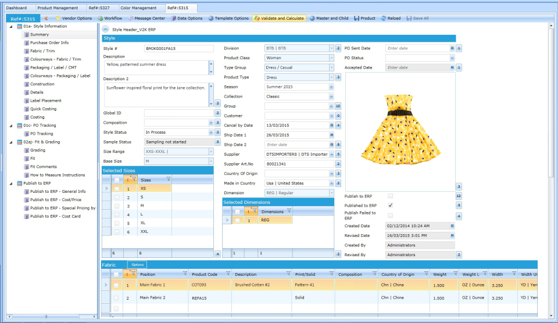Open calendar for PO Sent Date
Screen dimensions: 558x323
[x=452, y=48]
